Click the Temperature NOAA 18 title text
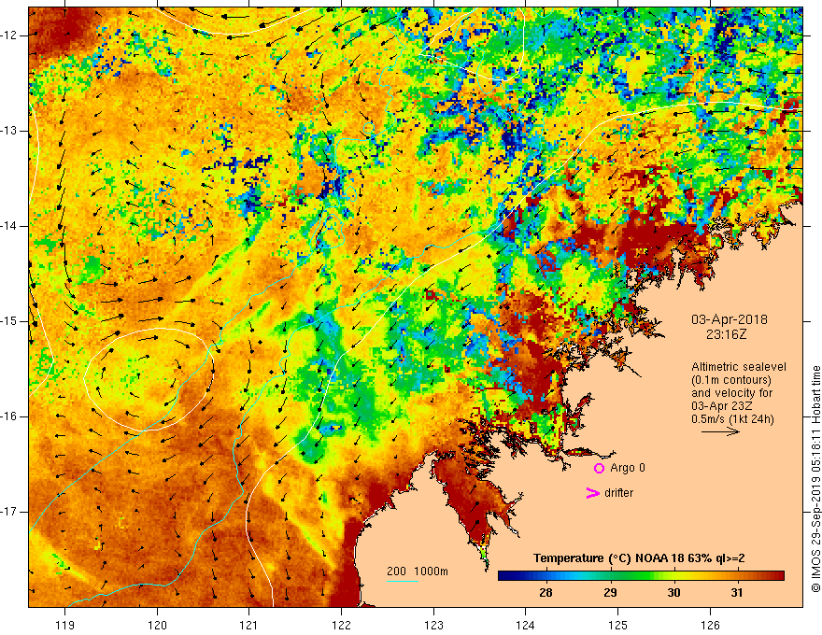The height and width of the screenshot is (635, 822). [639, 558]
